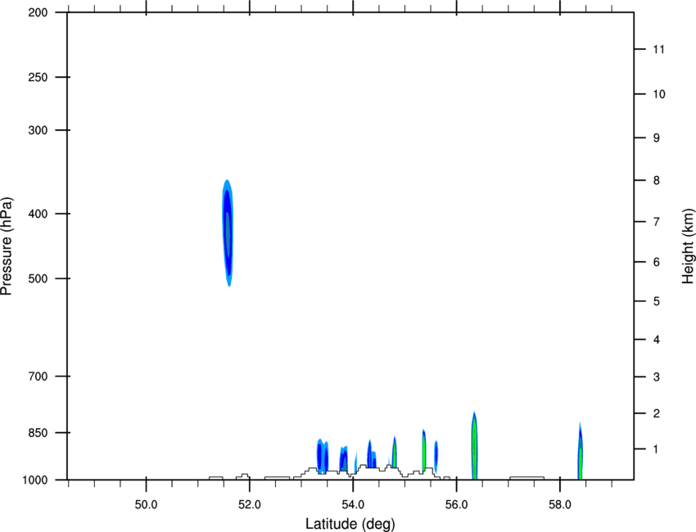Pick the 11 km height label
The width and height of the screenshot is (696, 532).
(x=659, y=49)
